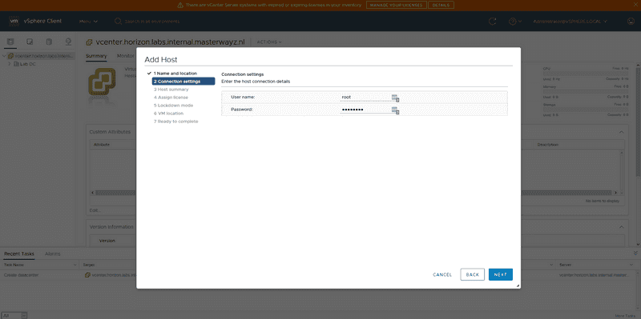Open the VMs and Templates view icon
Image resolution: width=641 pixels, height=319 pixels.
(30, 42)
